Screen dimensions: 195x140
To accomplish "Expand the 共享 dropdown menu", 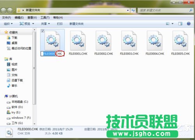I will pos(45,24).
